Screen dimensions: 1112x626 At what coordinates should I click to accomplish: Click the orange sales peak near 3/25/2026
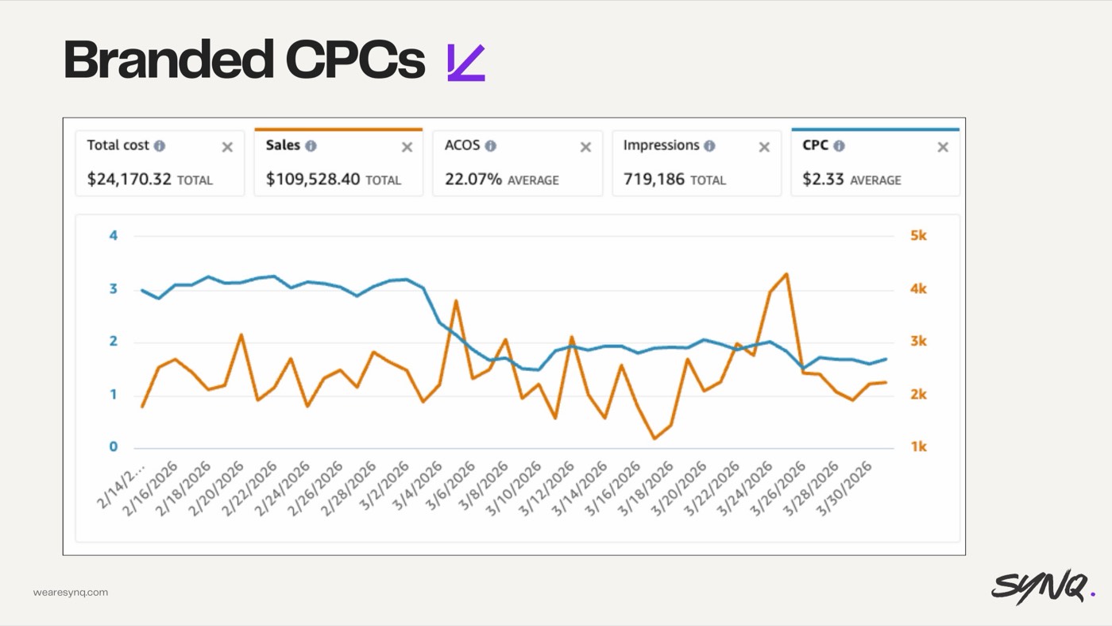(x=786, y=274)
